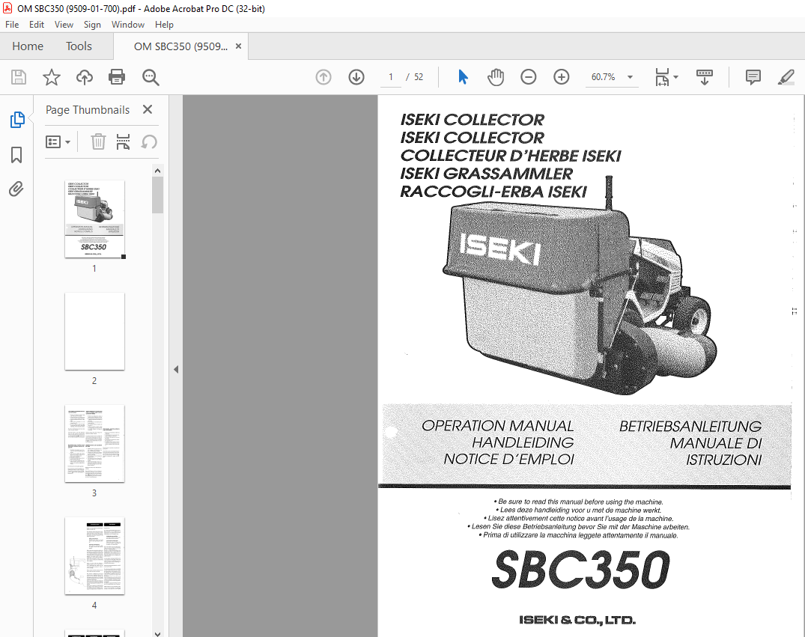Open the Sign menu

click(x=92, y=25)
